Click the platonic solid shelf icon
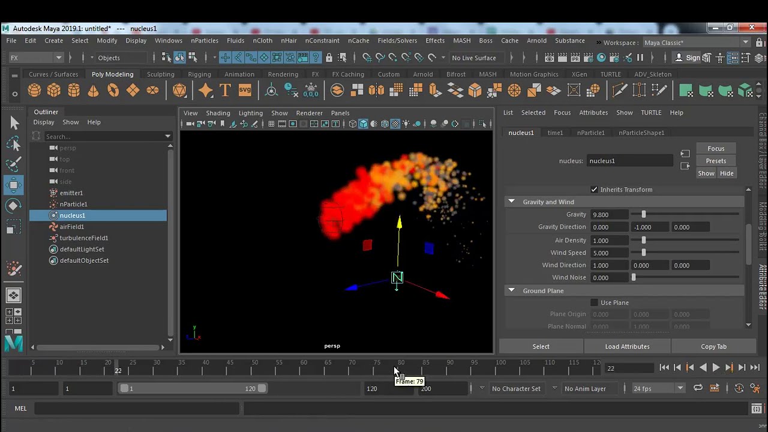This screenshot has width=768, height=432. pos(179,91)
